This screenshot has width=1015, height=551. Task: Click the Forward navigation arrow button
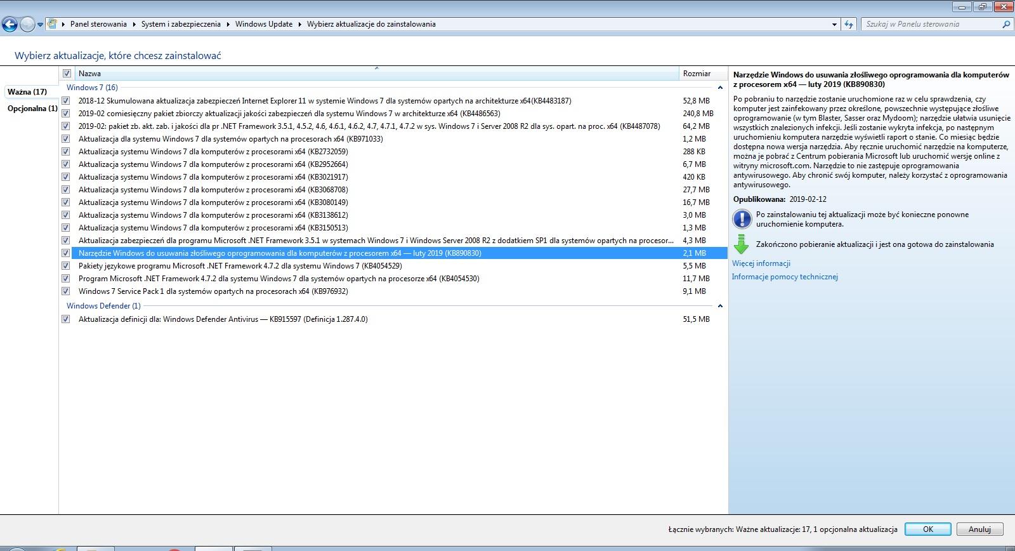[27, 25]
